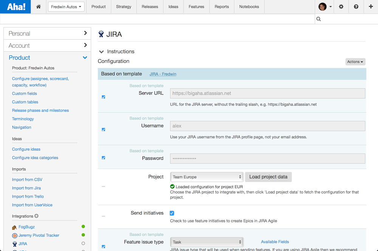
Task: Click green status dot for FogBugz
Action: tap(83, 226)
